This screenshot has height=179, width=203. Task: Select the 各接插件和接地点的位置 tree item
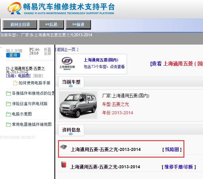(x=33, y=93)
